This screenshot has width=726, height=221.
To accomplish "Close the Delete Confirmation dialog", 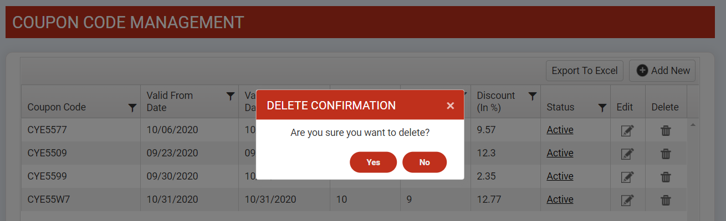I will [450, 106].
